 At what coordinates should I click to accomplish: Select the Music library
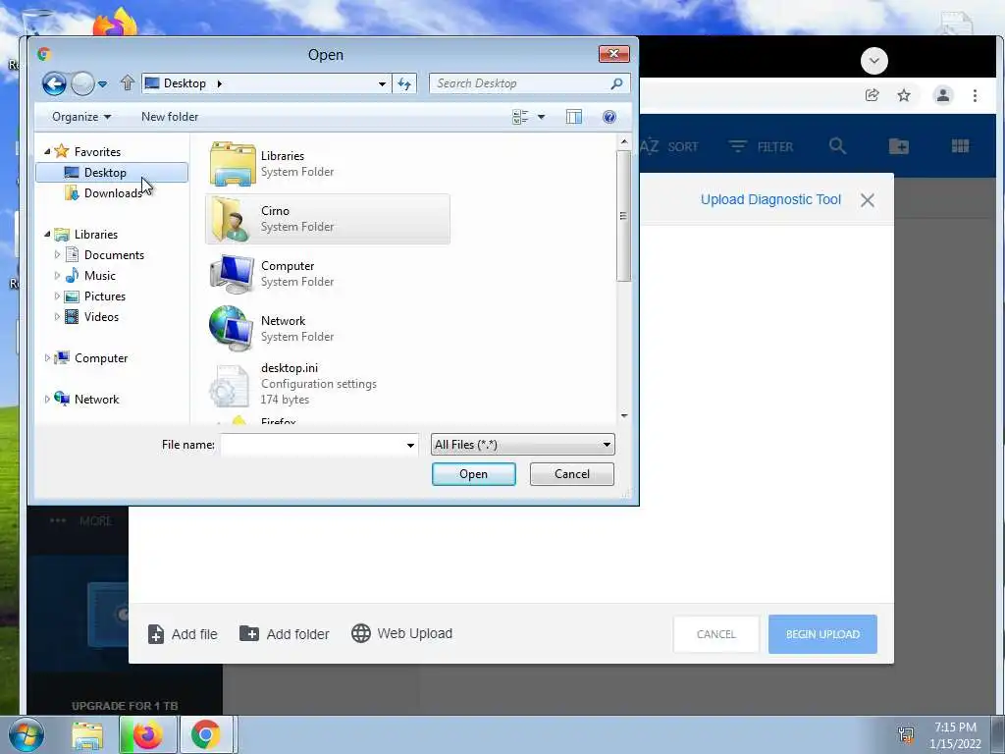pos(100,276)
